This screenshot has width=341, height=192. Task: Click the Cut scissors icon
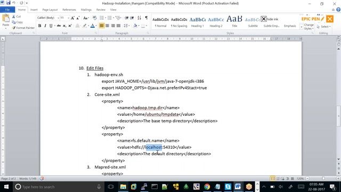tap(14, 17)
